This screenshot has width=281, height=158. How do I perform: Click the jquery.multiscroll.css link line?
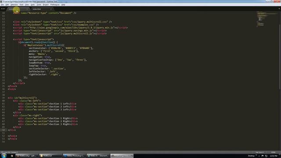(62, 22)
